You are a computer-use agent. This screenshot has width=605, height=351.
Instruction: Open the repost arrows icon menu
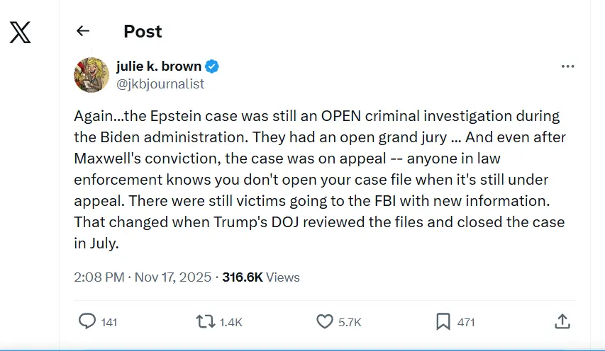coord(205,321)
